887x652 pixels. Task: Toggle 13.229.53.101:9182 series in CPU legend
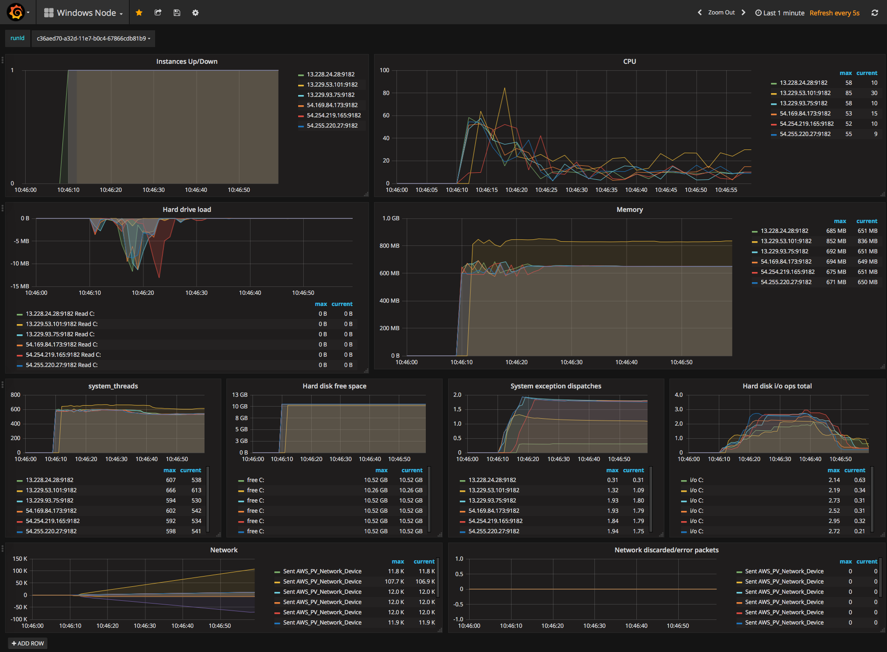tap(805, 93)
